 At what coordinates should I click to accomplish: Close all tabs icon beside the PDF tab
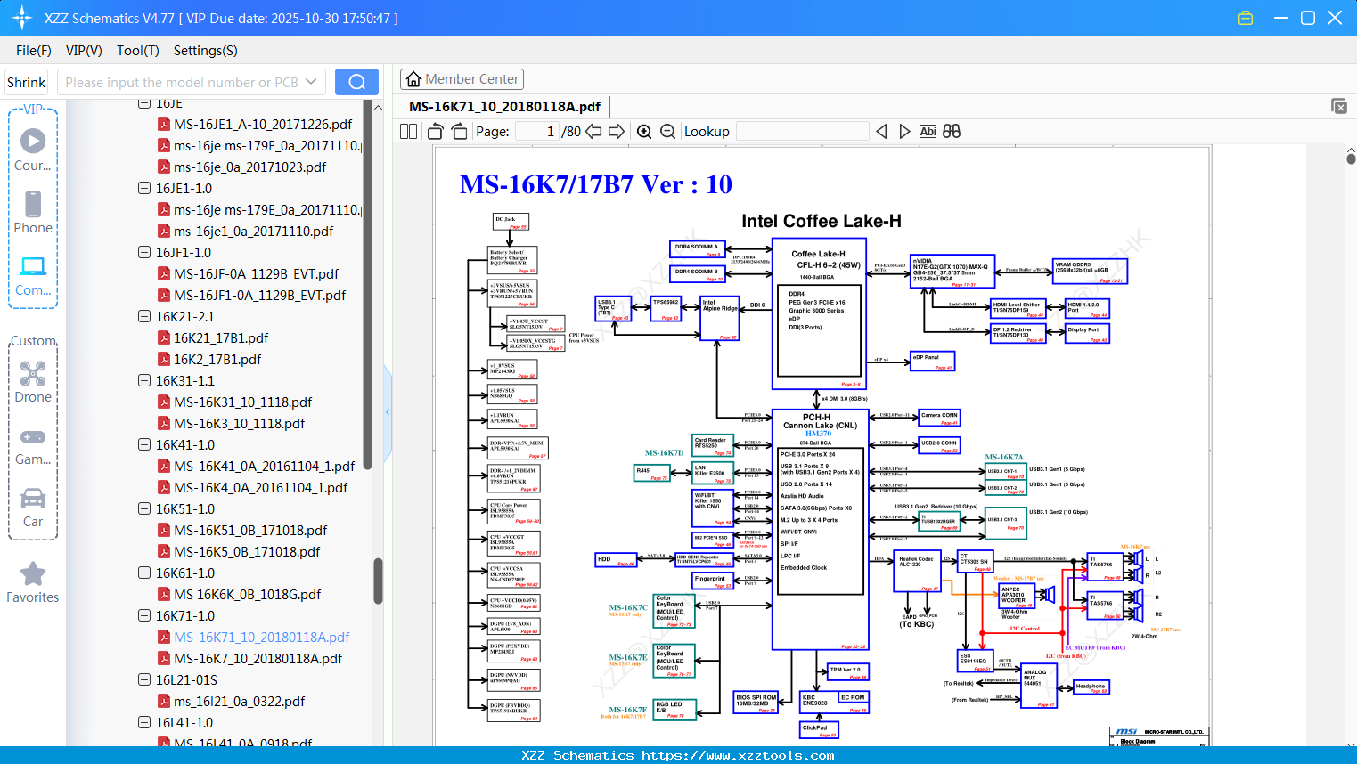coord(1339,106)
